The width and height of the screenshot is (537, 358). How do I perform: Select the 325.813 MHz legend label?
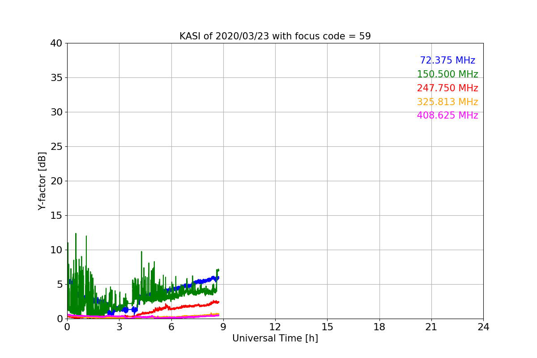pos(447,102)
